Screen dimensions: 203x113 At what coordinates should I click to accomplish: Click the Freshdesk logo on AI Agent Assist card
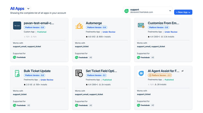(x=138, y=105)
